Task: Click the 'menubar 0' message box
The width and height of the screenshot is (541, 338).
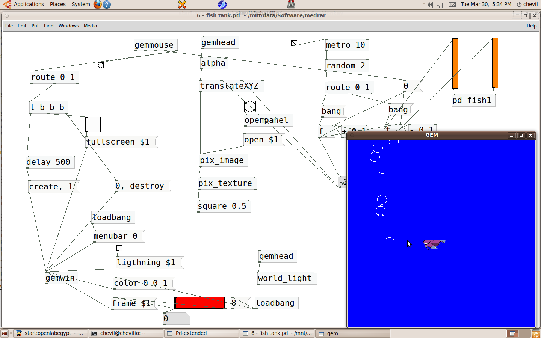Action: 118,236
